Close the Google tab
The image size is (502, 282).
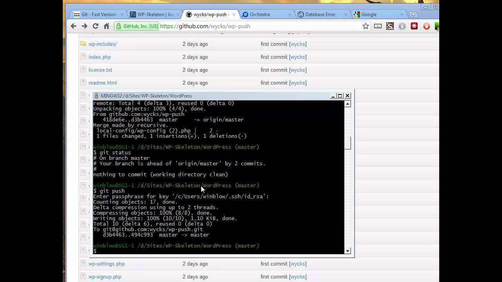click(402, 14)
